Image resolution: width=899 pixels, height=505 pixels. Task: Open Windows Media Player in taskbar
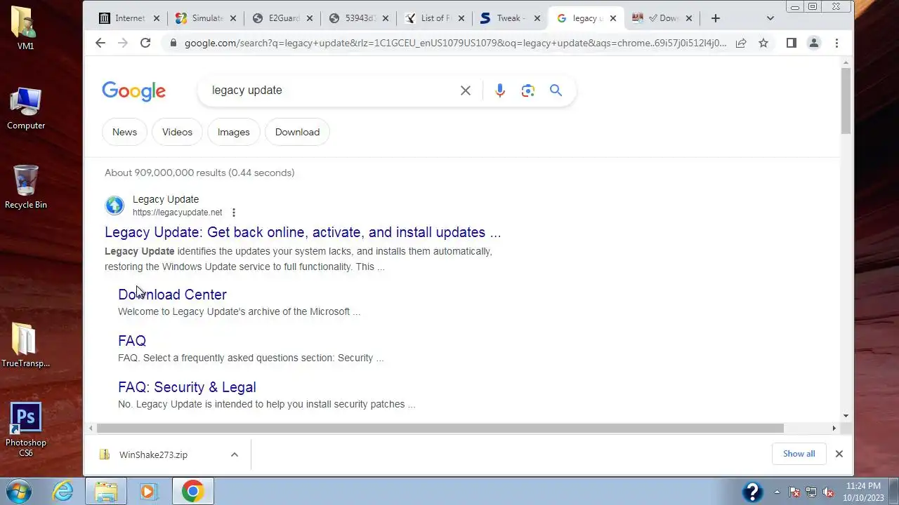[148, 491]
